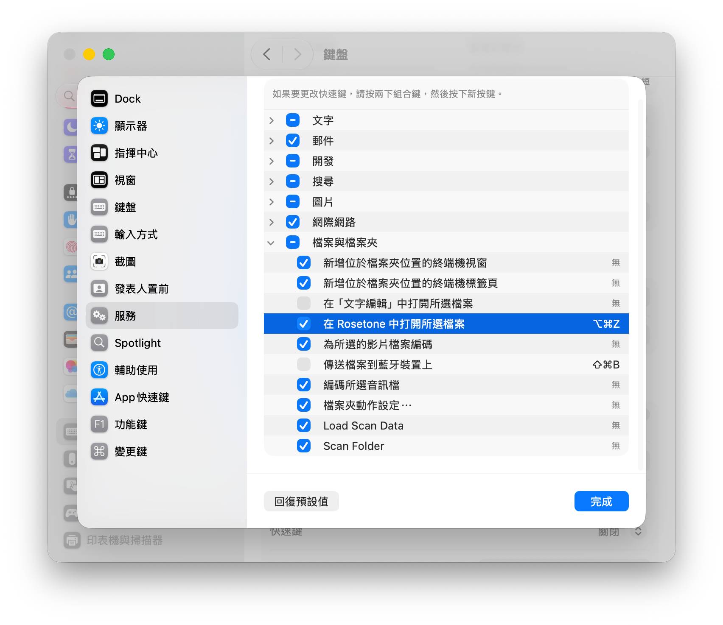
Task: Click the 截圖 camera icon
Action: 99,262
